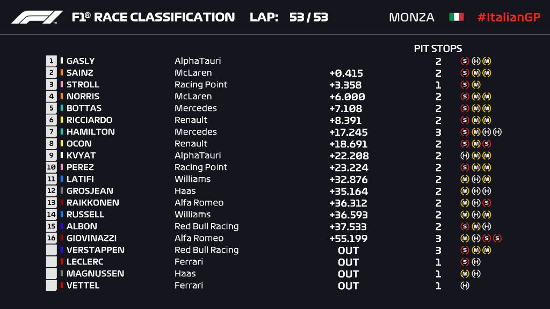Screen dimensions: 550x309
Task: Select Stroll's medium tyre icon
Action: coord(476,85)
